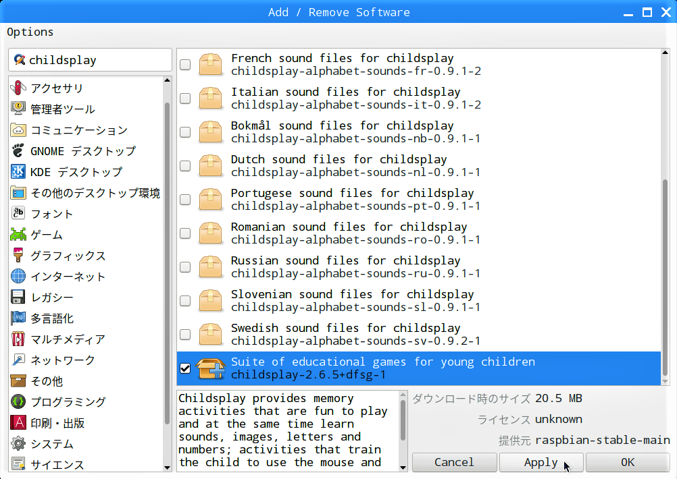The width and height of the screenshot is (677, 479).
Task: Click the search icon in the childsplay field
Action: 19,60
